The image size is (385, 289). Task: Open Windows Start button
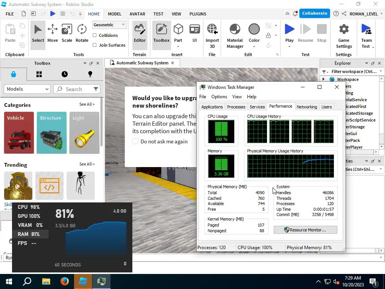tap(9, 281)
